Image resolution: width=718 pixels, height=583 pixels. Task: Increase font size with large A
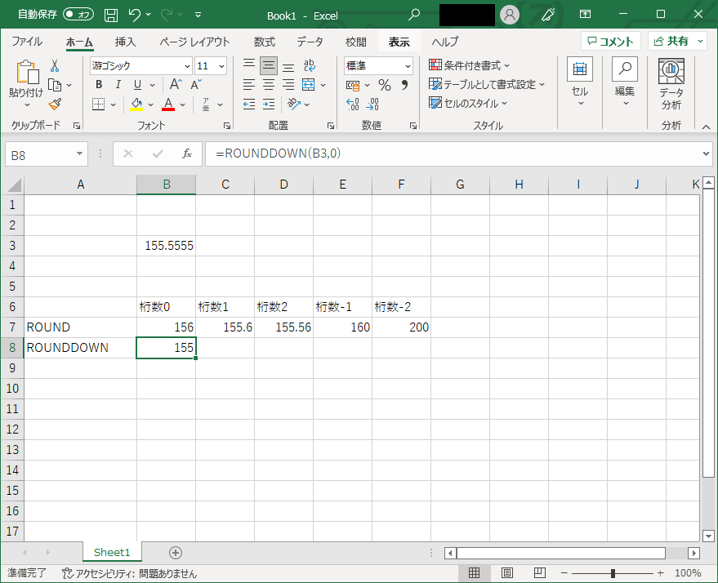176,84
